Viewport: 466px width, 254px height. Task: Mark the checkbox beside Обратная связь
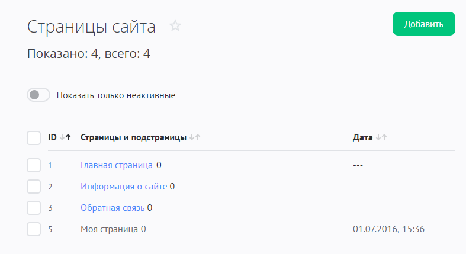pyautogui.click(x=34, y=208)
